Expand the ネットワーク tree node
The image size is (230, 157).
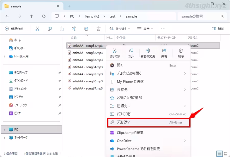tap(4, 138)
